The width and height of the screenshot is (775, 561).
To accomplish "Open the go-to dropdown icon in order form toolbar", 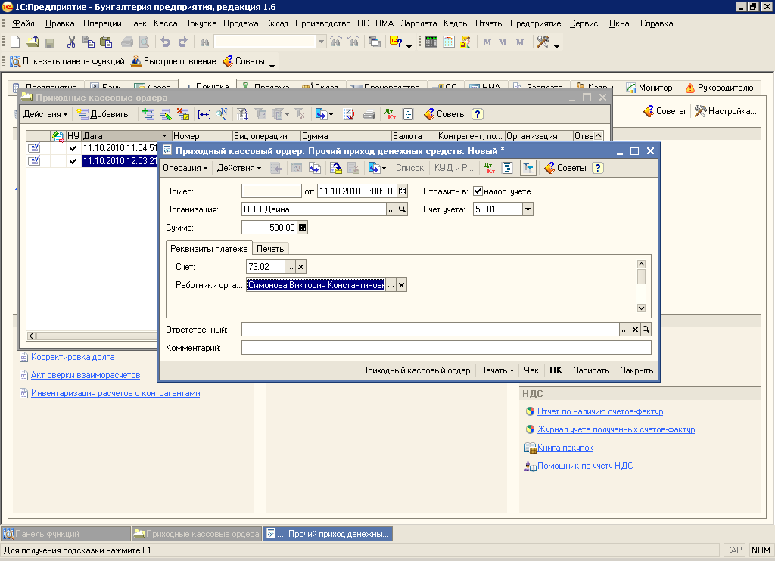I will tap(377, 168).
